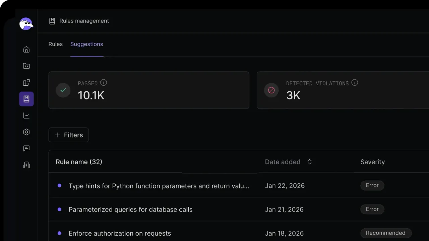429x241 pixels.
Task: Click Error badge for Type hints rule
Action: [372, 185]
